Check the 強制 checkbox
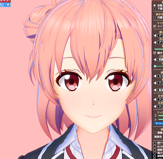The height and width of the screenshot is (159, 163). pyautogui.click(x=155, y=150)
